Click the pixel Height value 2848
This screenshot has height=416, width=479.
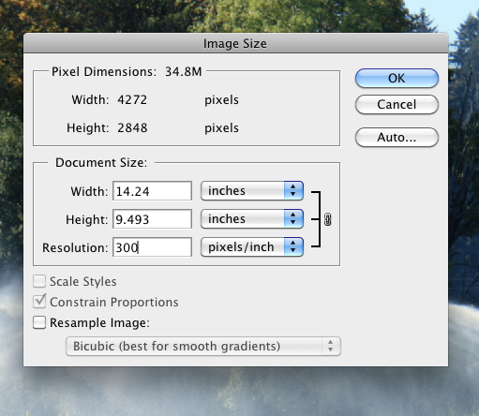132,128
